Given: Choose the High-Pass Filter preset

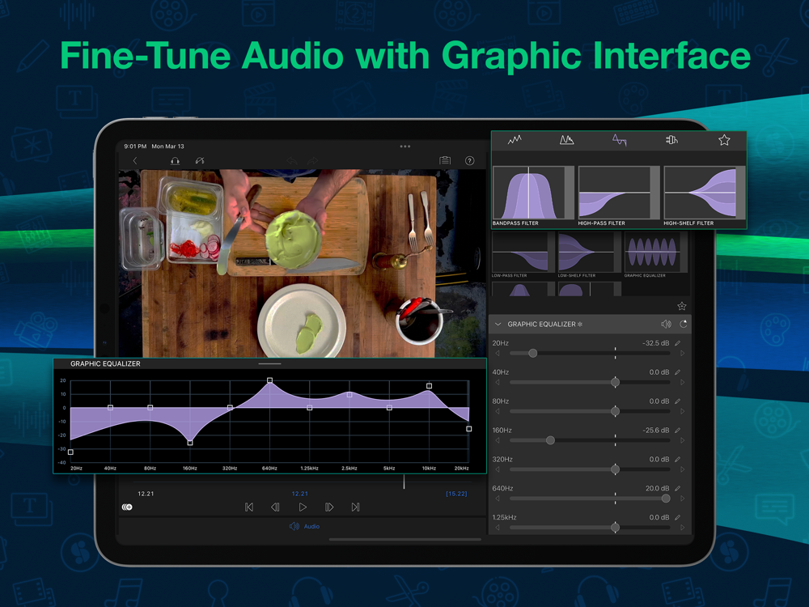Looking at the screenshot, I should tap(619, 196).
